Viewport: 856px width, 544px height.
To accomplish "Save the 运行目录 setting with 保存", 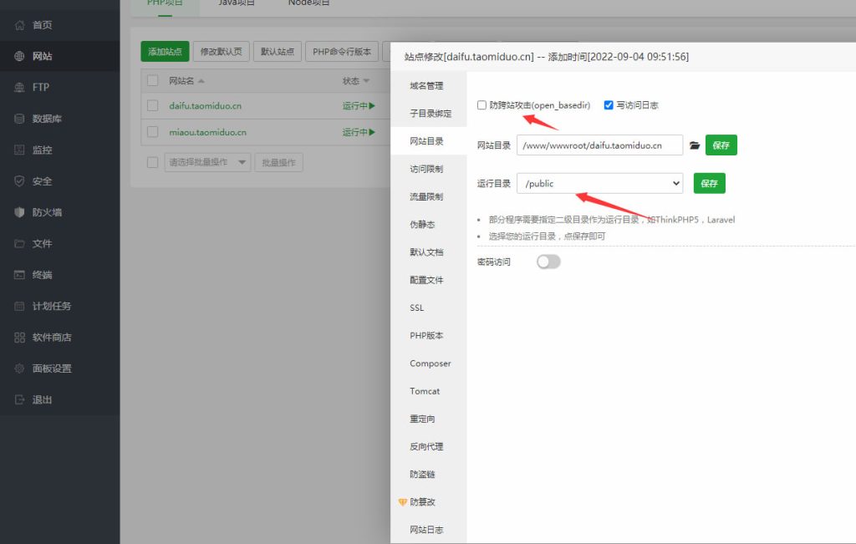I will point(709,183).
